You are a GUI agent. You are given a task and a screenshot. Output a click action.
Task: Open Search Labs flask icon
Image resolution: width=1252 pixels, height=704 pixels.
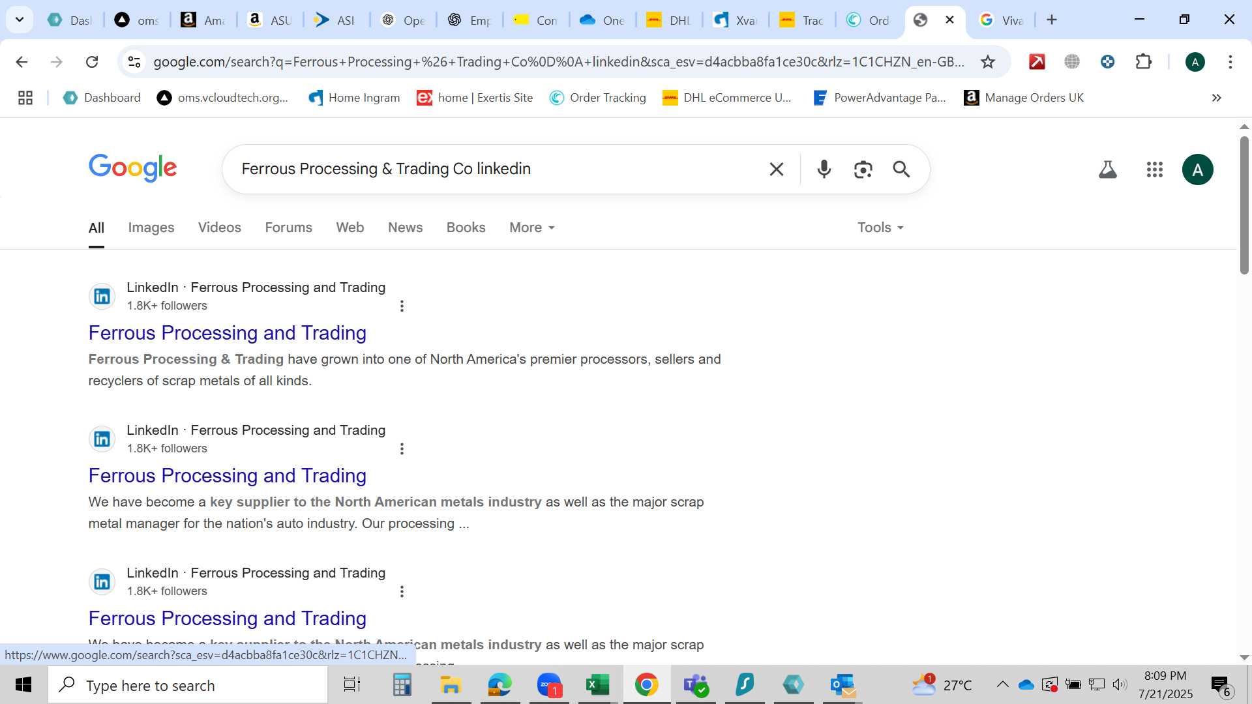coord(1108,169)
